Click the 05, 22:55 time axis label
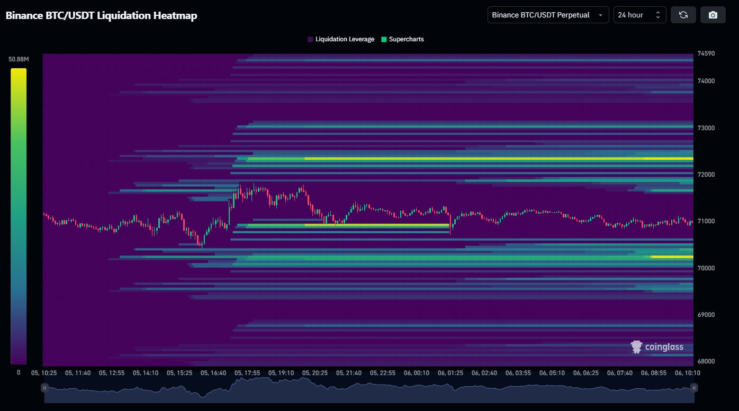This screenshot has height=411, width=739. point(383,372)
